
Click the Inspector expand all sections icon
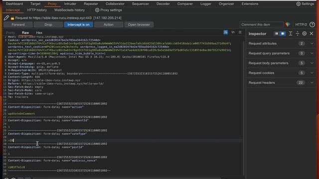point(291,34)
